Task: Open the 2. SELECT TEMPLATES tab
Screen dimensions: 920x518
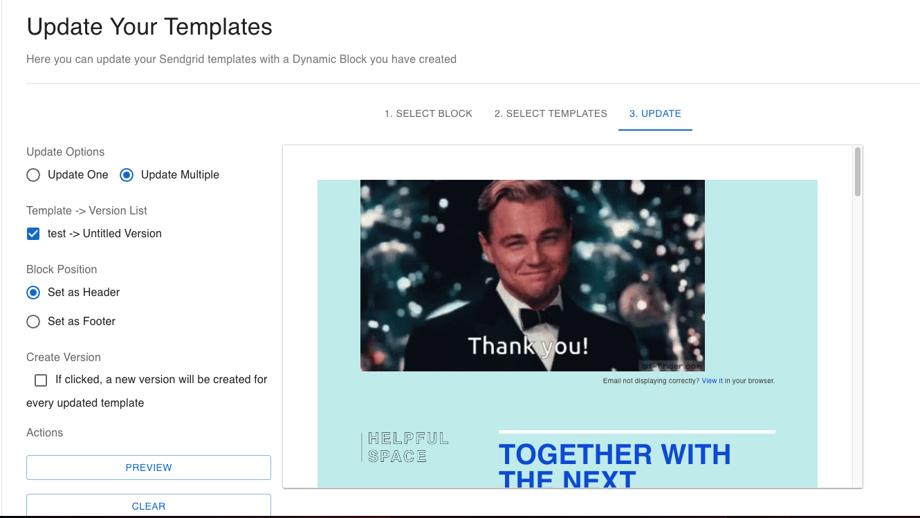Action: tap(551, 113)
